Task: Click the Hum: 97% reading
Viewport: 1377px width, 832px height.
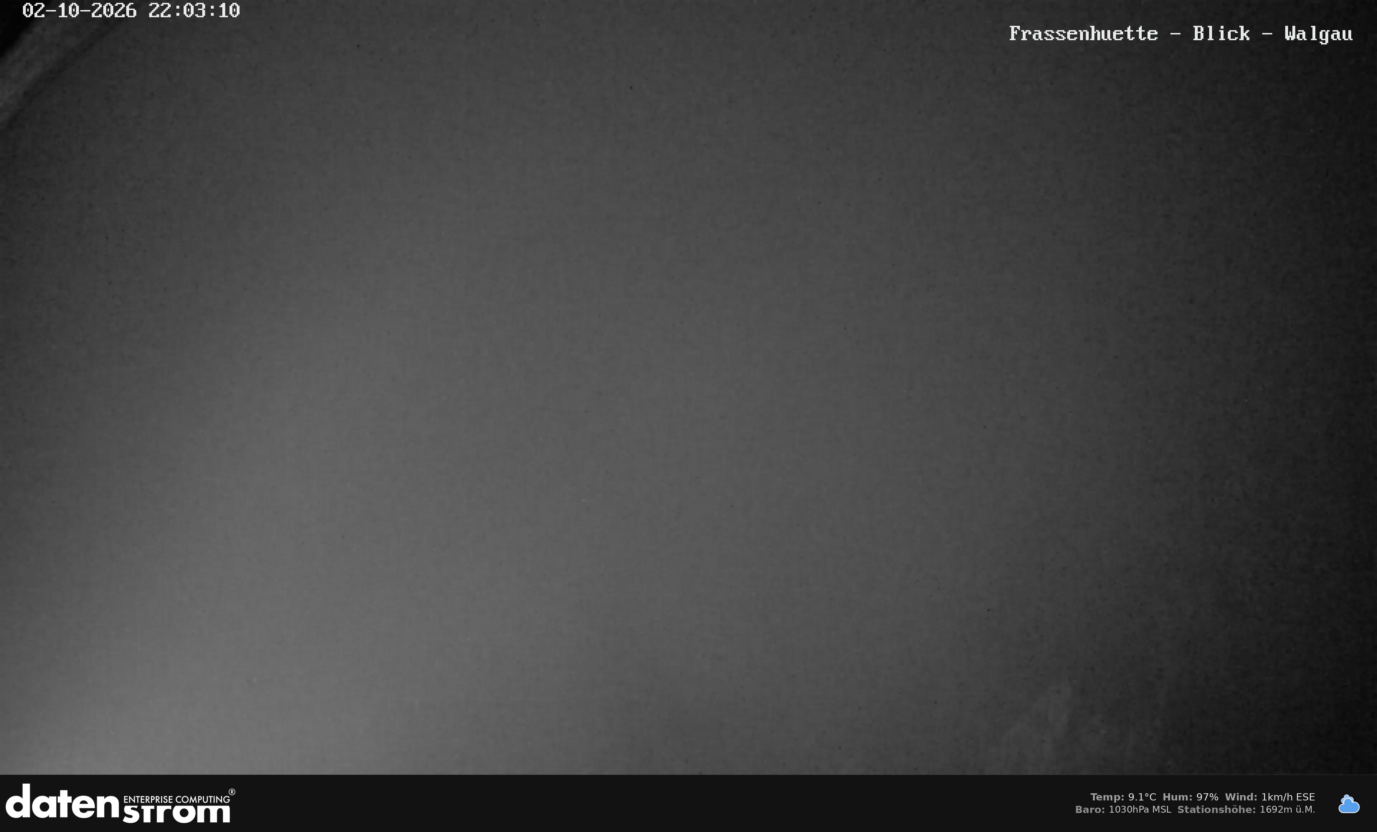Action: click(1190, 797)
